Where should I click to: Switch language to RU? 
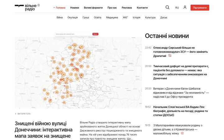tap(177, 8)
